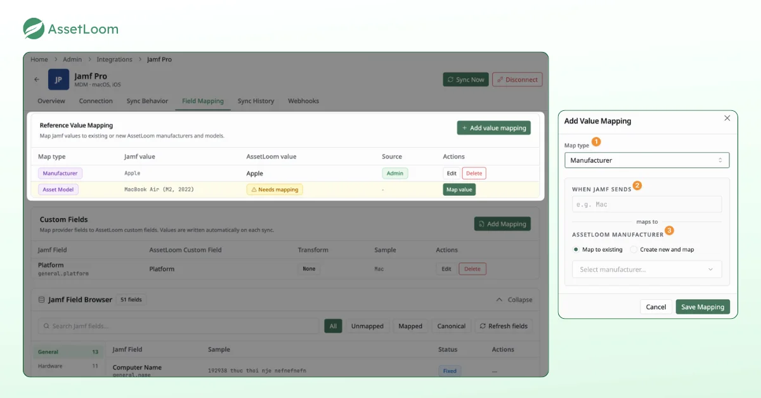The height and width of the screenshot is (398, 761).
Task: Click the Fixed status badge for Computer Name
Action: [x=450, y=371]
